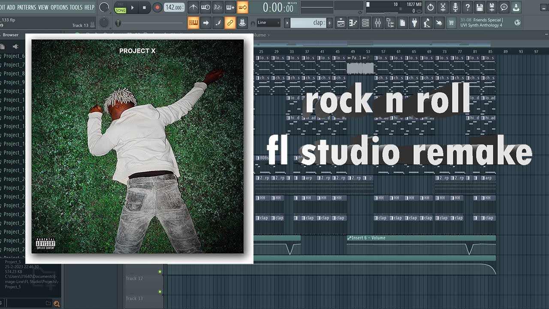Switch to SONG mode
Image resolution: width=549 pixels, height=309 pixels.
click(121, 10)
